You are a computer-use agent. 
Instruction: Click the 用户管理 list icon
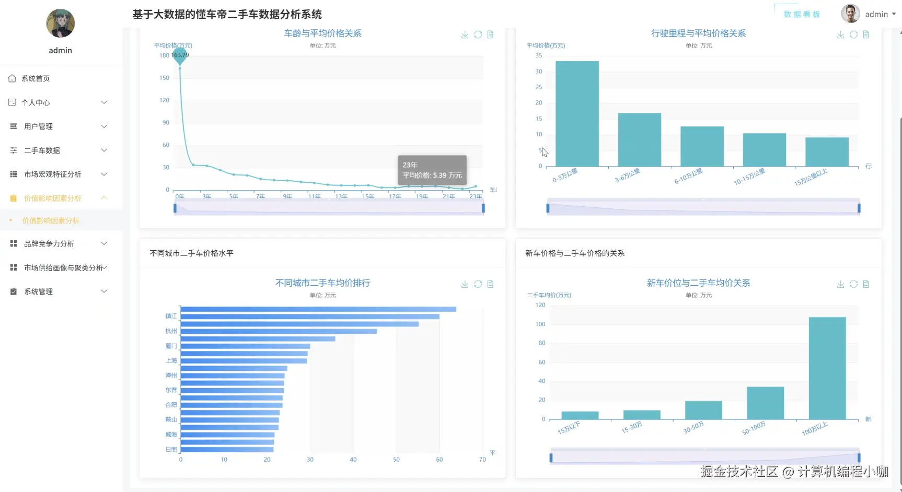[x=14, y=126]
